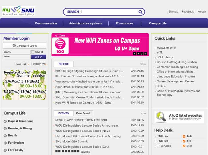Click more link in NOTICE section
Screen dimensions: 208x155
click(x=142, y=64)
